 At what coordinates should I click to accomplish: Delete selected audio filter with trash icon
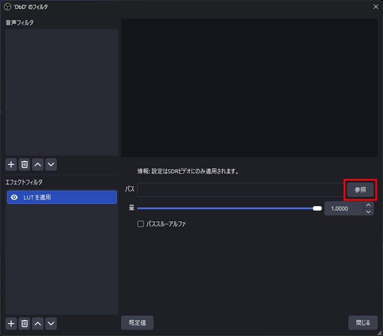click(x=25, y=164)
